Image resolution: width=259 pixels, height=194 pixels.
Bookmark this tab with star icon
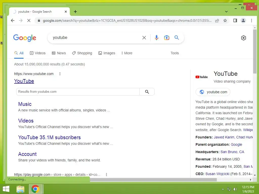[225, 20]
